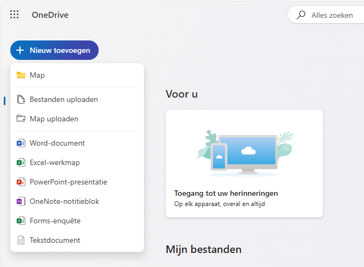Create a new Map folder
This screenshot has height=267, width=364.
point(77,75)
